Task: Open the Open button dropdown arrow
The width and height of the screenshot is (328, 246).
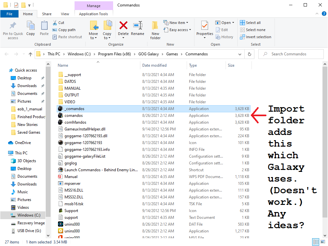Action: [x=233, y=23]
